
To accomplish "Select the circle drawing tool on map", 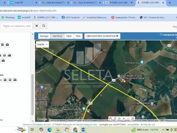I will (119, 119).
